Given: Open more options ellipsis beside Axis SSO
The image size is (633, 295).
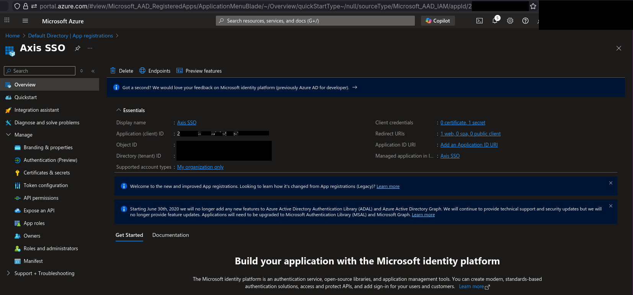Looking at the screenshot, I should click(x=90, y=48).
